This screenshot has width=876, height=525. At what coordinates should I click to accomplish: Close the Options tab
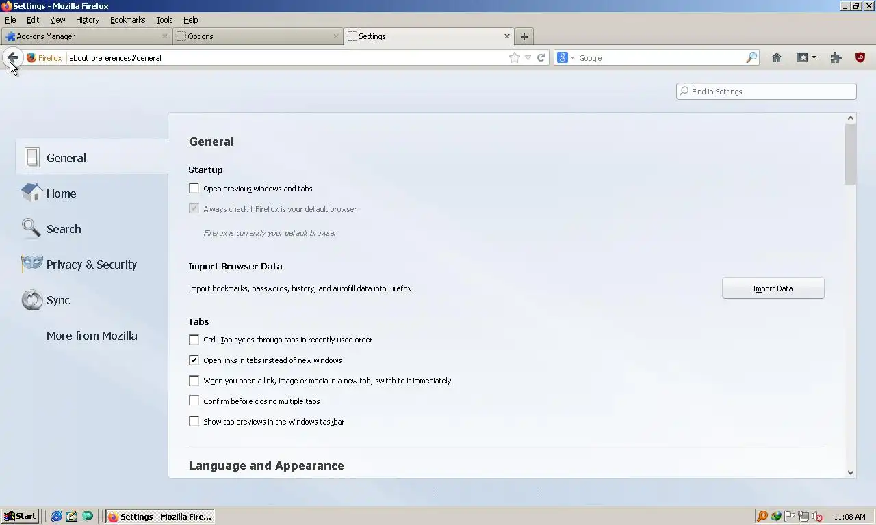336,36
